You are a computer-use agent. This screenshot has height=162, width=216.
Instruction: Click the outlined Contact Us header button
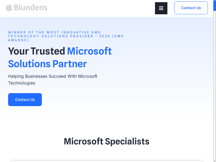pyautogui.click(x=191, y=8)
